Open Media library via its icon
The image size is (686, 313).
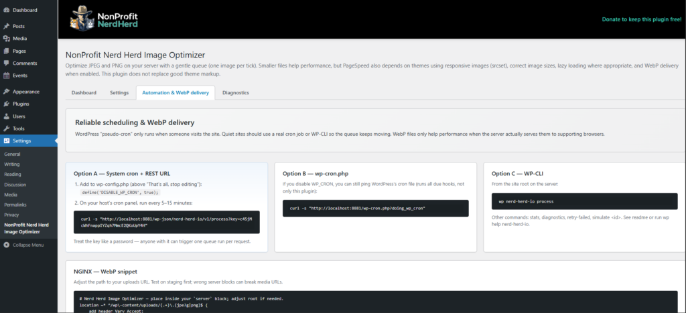6,38
